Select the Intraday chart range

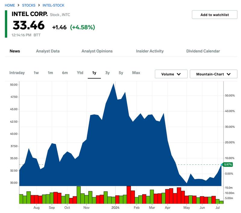click(x=17, y=73)
